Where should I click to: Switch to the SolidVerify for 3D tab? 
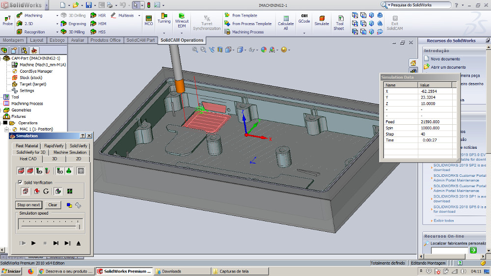30,152
